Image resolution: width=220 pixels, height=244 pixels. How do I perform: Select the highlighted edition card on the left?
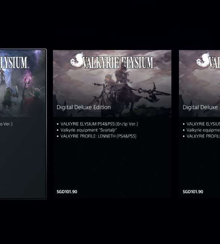[x=23, y=124]
